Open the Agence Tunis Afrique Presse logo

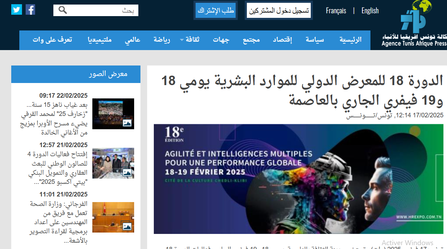pyautogui.click(x=414, y=24)
